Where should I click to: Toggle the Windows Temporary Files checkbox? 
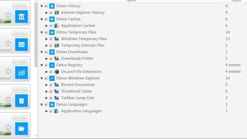[51, 39]
